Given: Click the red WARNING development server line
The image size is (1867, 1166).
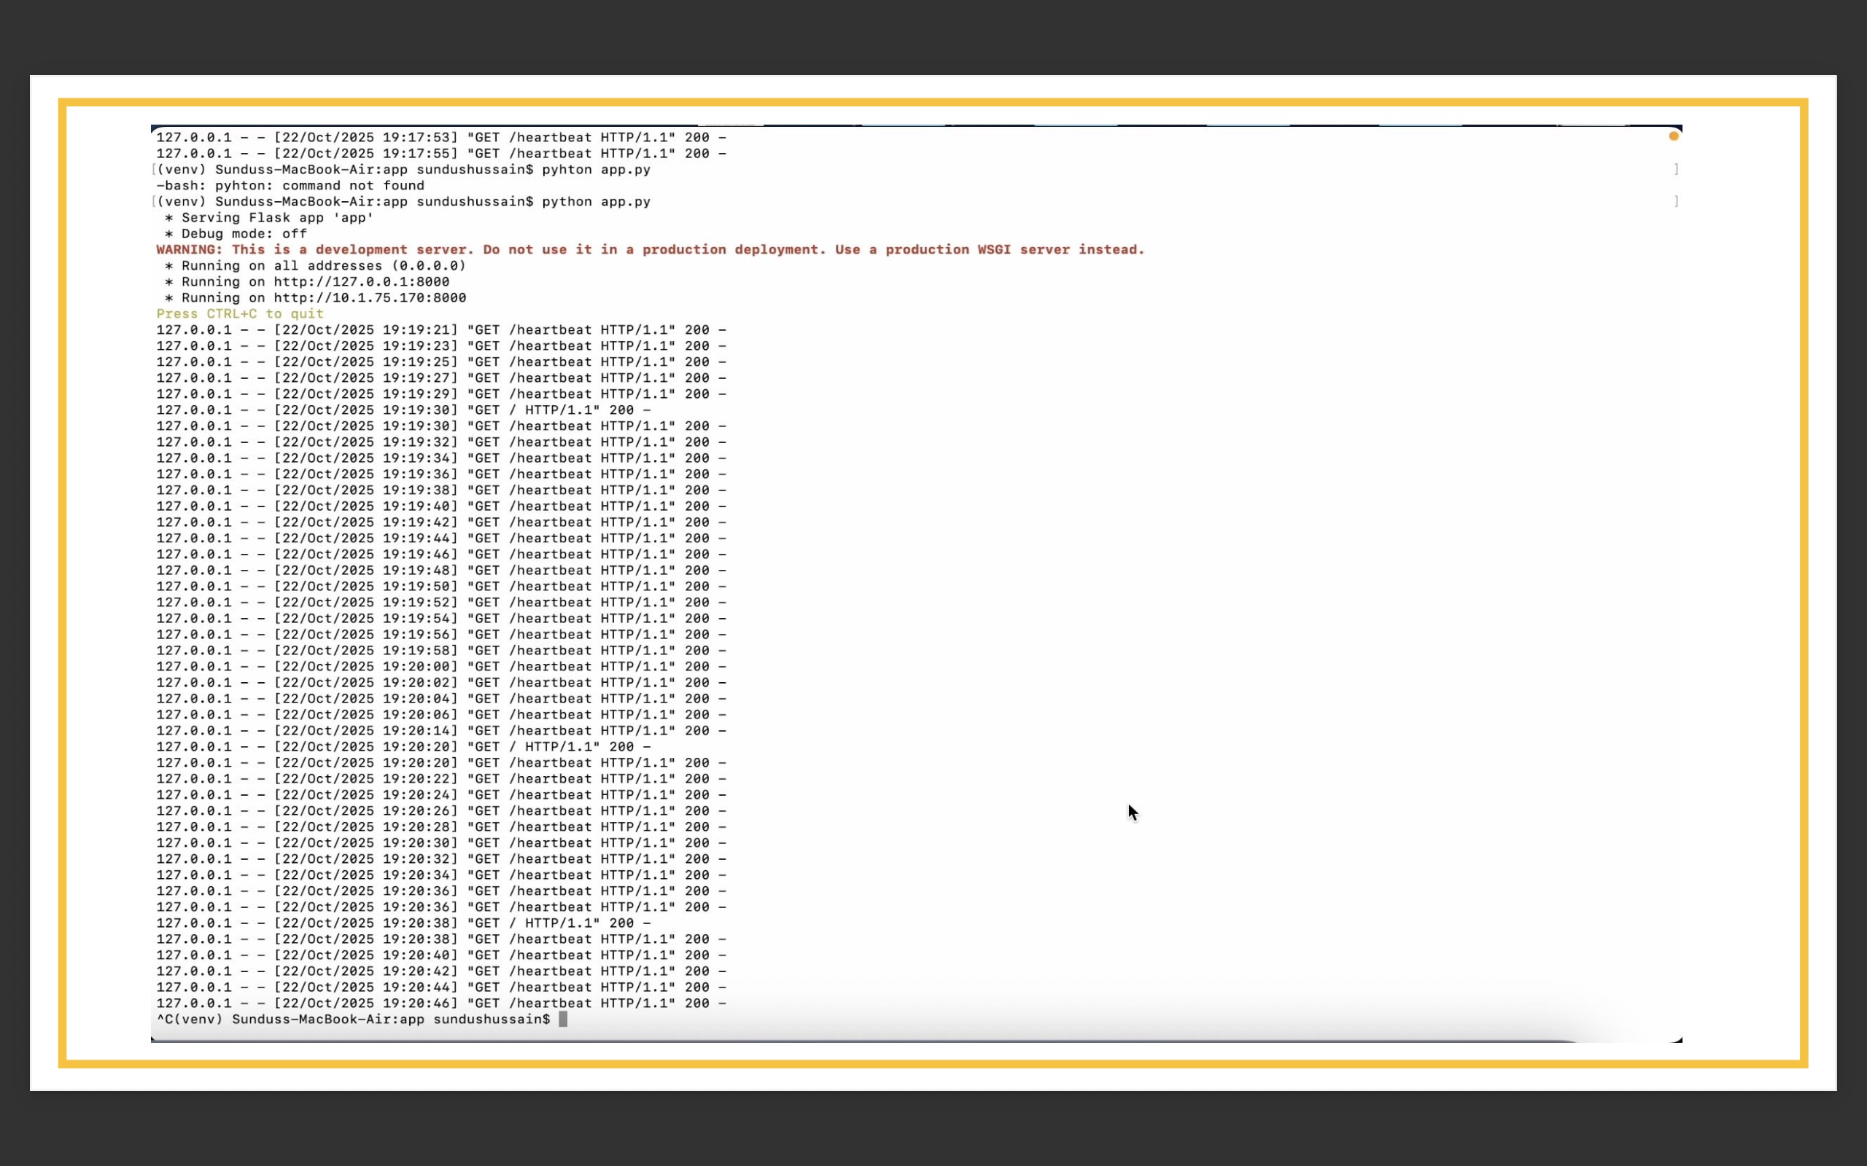Looking at the screenshot, I should 650,250.
